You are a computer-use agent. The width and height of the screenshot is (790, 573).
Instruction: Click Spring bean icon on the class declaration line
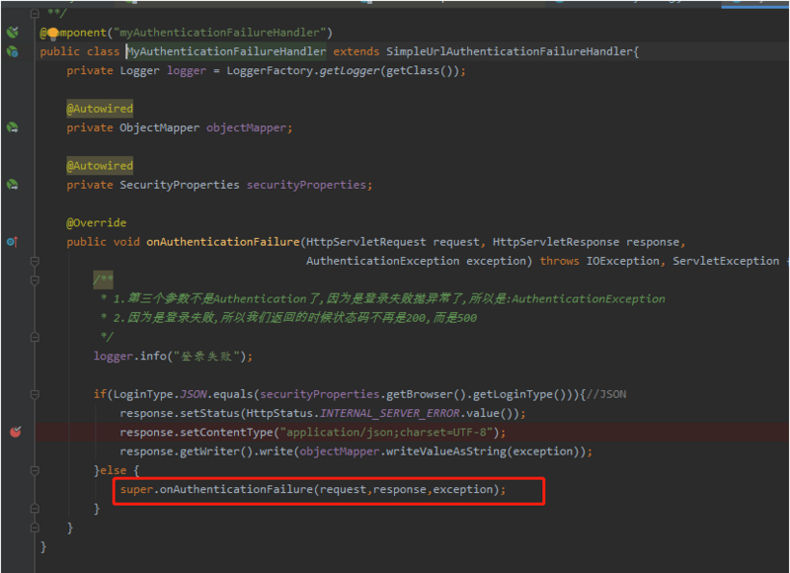pos(10,51)
